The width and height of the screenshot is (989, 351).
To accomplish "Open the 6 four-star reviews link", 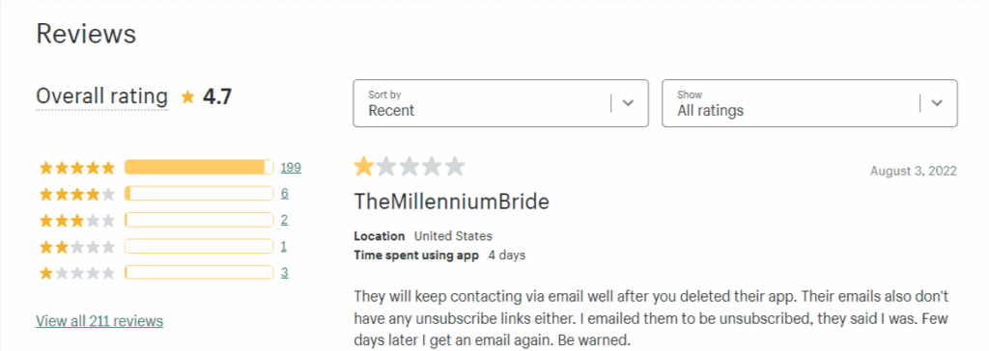I will coord(285,194).
